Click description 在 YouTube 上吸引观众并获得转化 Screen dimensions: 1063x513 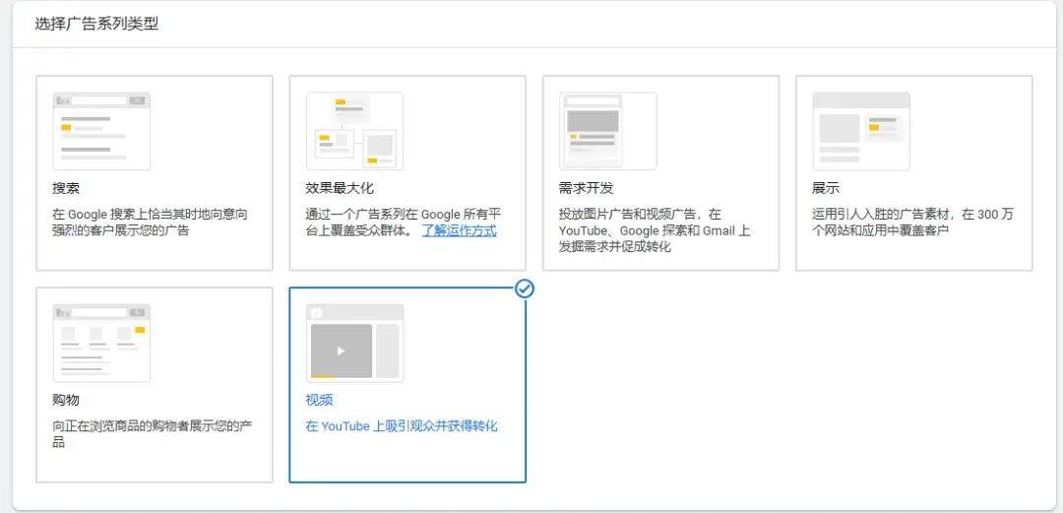tap(402, 426)
